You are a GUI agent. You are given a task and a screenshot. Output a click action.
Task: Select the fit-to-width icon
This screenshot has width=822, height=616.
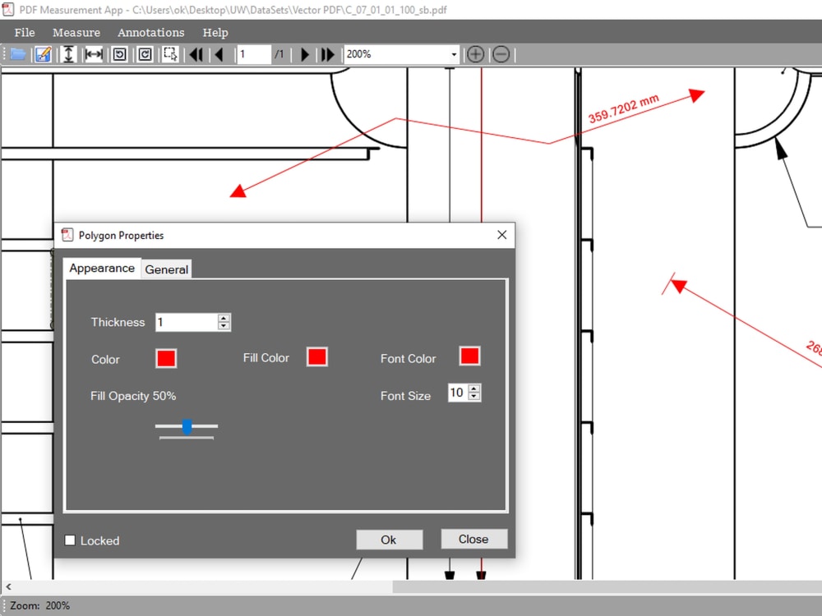[94, 54]
